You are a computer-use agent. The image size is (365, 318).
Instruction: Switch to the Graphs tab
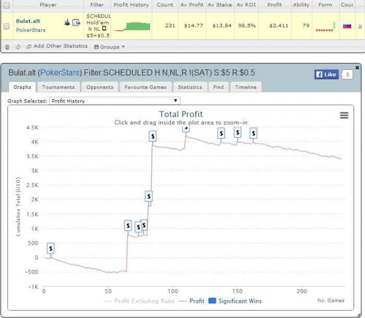(22, 87)
